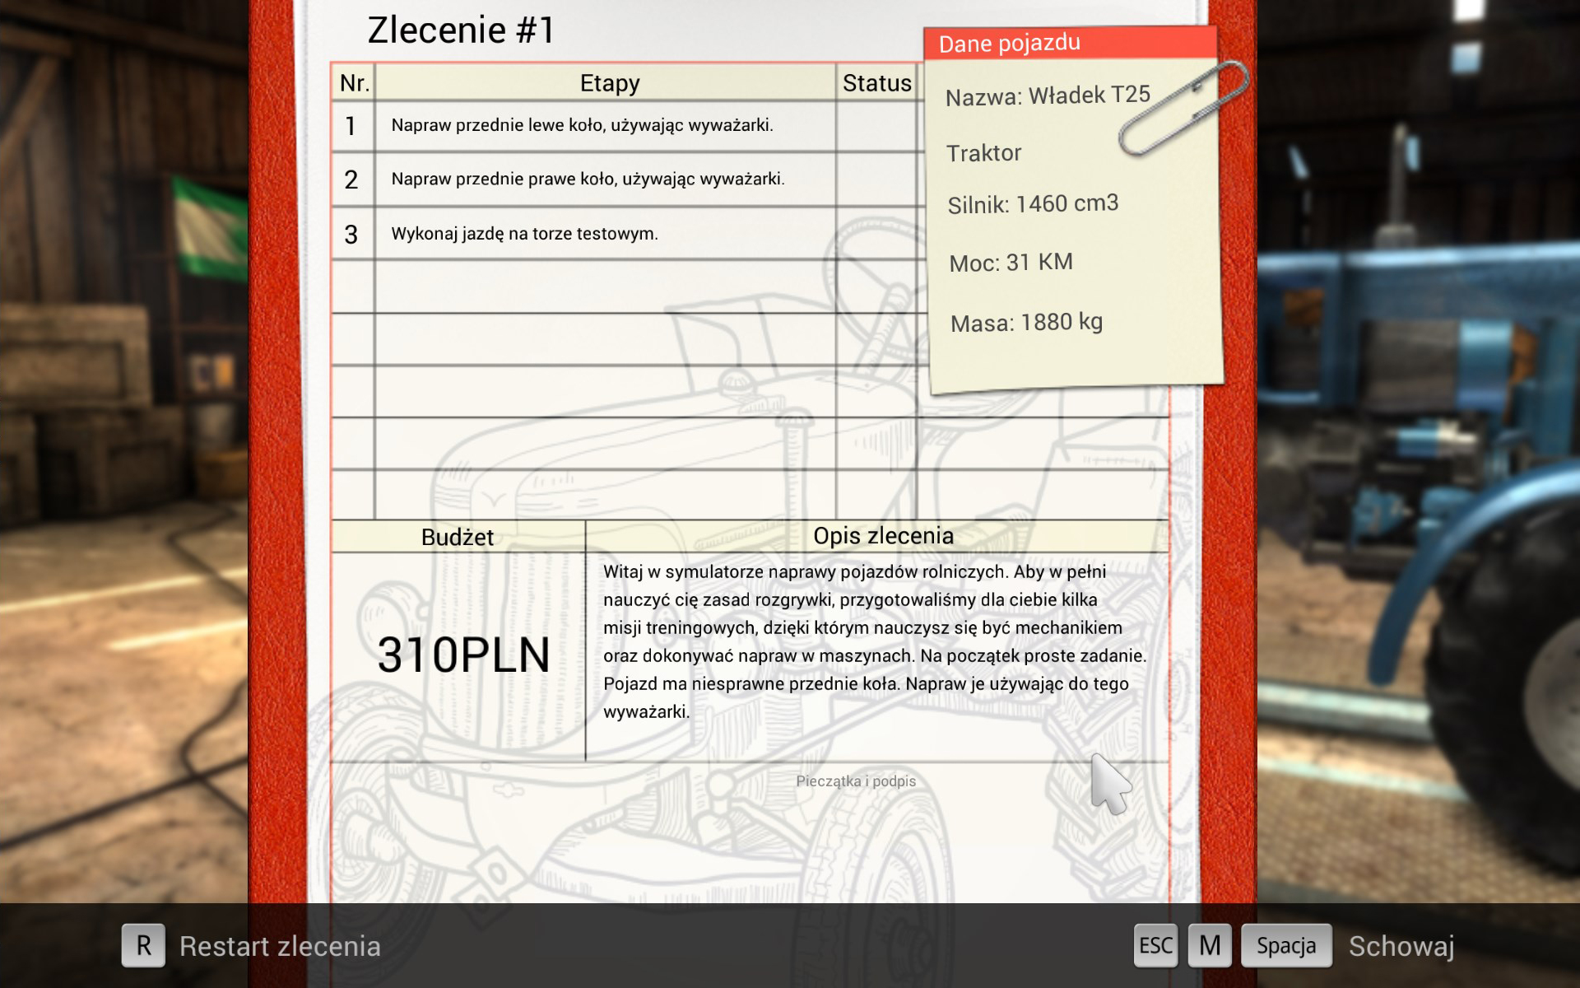
Task: Open the Nr. column header
Action: click(x=353, y=82)
